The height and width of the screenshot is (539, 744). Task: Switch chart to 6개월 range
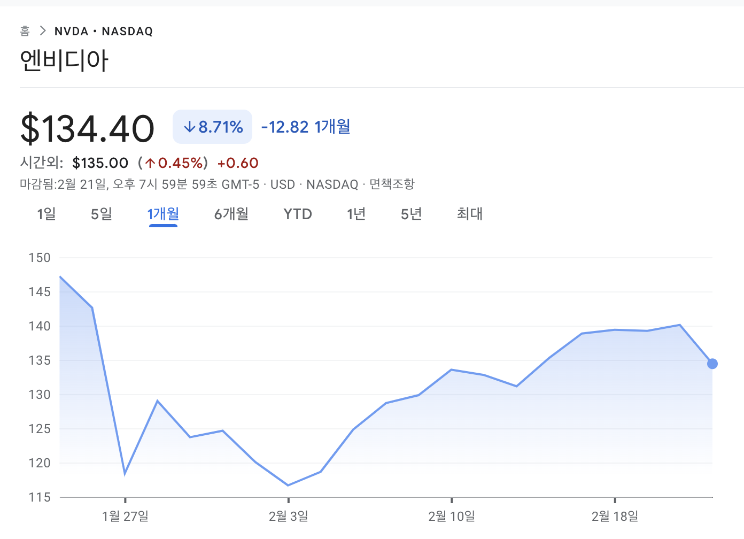pyautogui.click(x=231, y=214)
